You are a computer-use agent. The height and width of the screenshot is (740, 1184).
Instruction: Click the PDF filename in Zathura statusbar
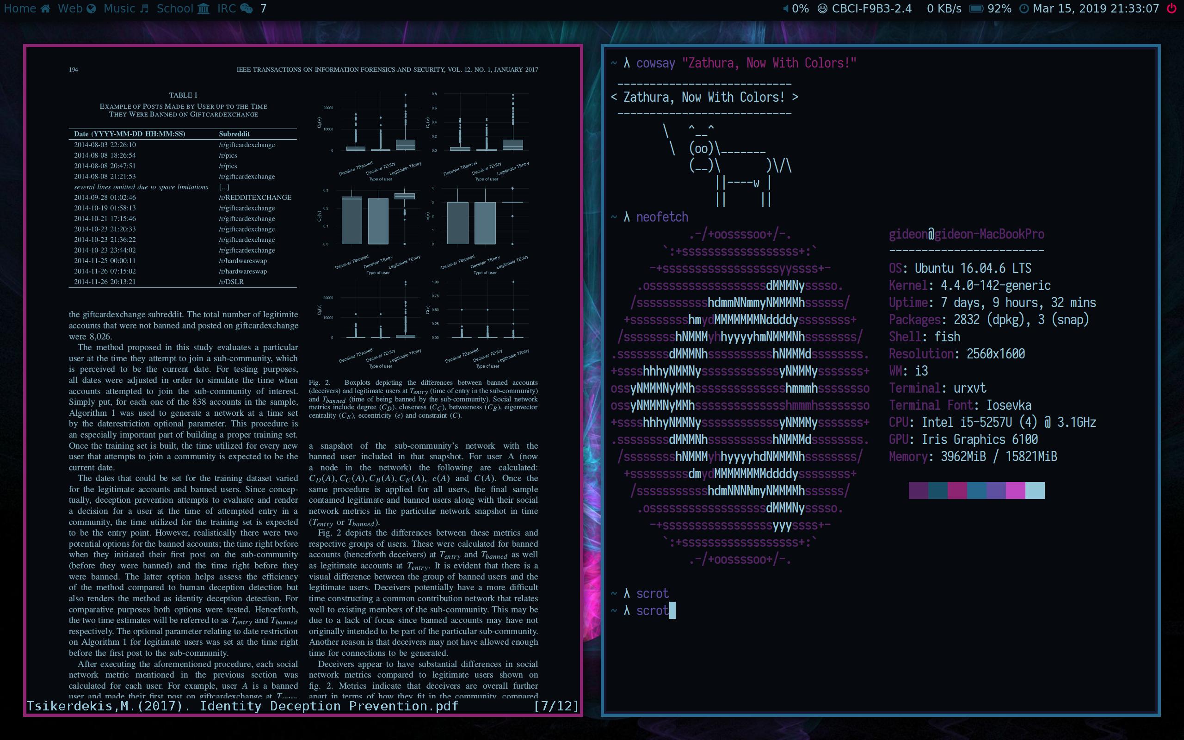click(x=242, y=706)
